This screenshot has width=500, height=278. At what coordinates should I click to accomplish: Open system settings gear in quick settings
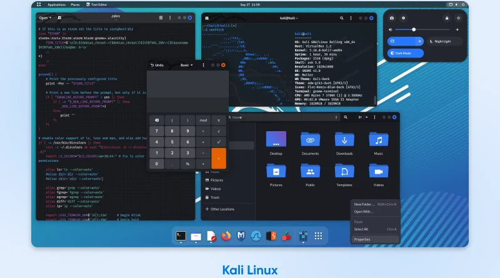point(403,18)
